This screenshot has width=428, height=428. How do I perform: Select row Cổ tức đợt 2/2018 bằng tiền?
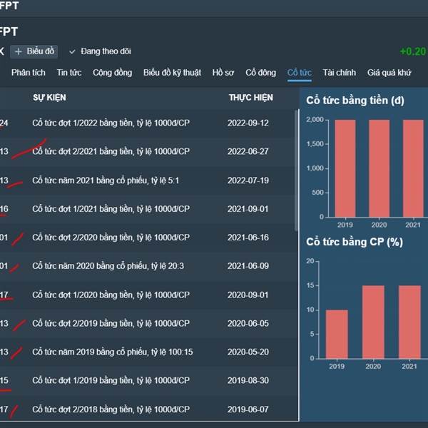tap(147, 409)
